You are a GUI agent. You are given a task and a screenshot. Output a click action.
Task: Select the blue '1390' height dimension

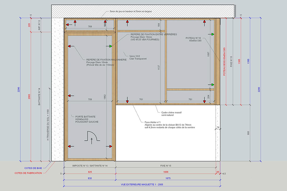[248, 61]
